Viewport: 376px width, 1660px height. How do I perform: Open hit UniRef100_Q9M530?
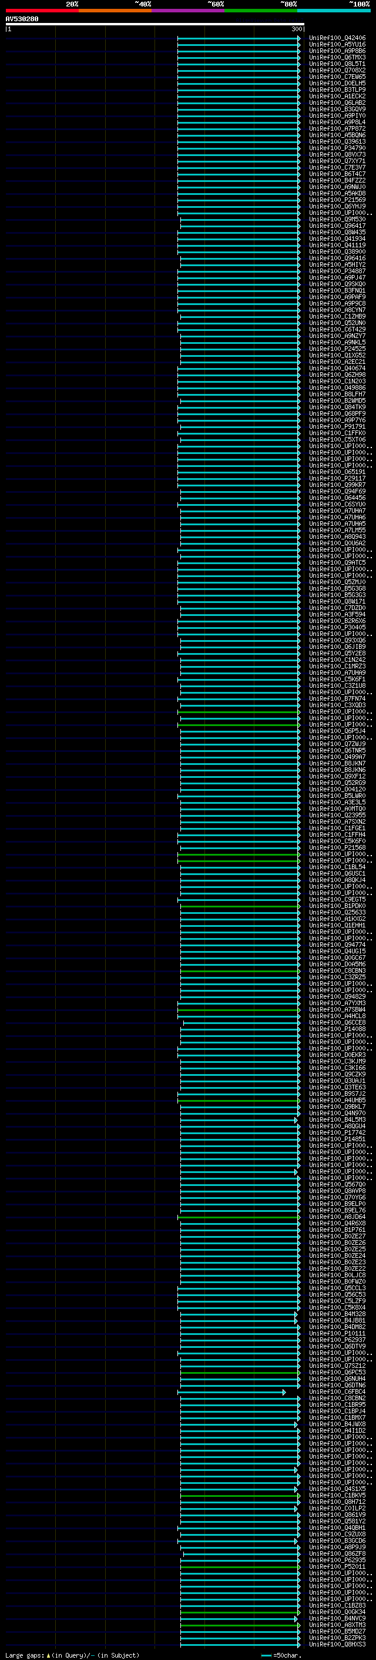(x=337, y=219)
